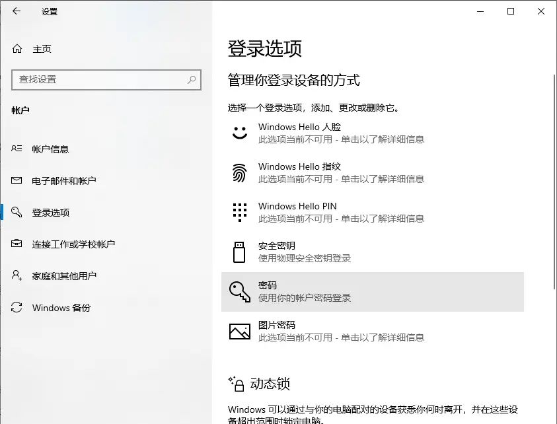Click the smiley face icon for Windows Hello 人脸

coord(240,133)
